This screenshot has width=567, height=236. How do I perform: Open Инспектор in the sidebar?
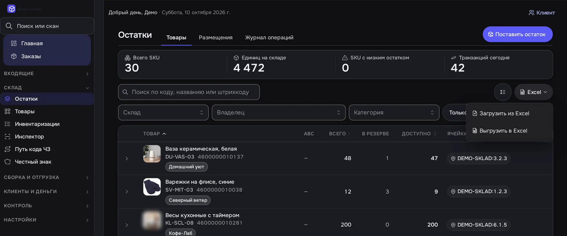[47, 137]
